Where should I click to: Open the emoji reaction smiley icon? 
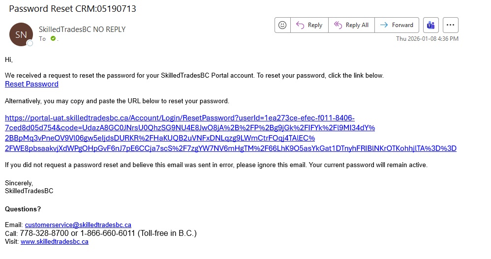(282, 25)
